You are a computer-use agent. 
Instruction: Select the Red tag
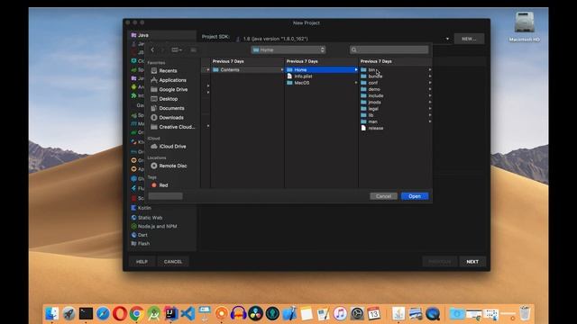pos(160,185)
